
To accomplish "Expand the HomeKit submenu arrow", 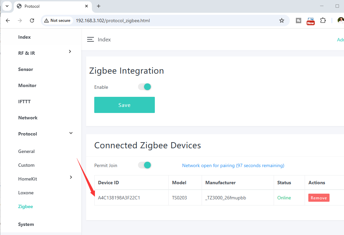I will (71, 177).
